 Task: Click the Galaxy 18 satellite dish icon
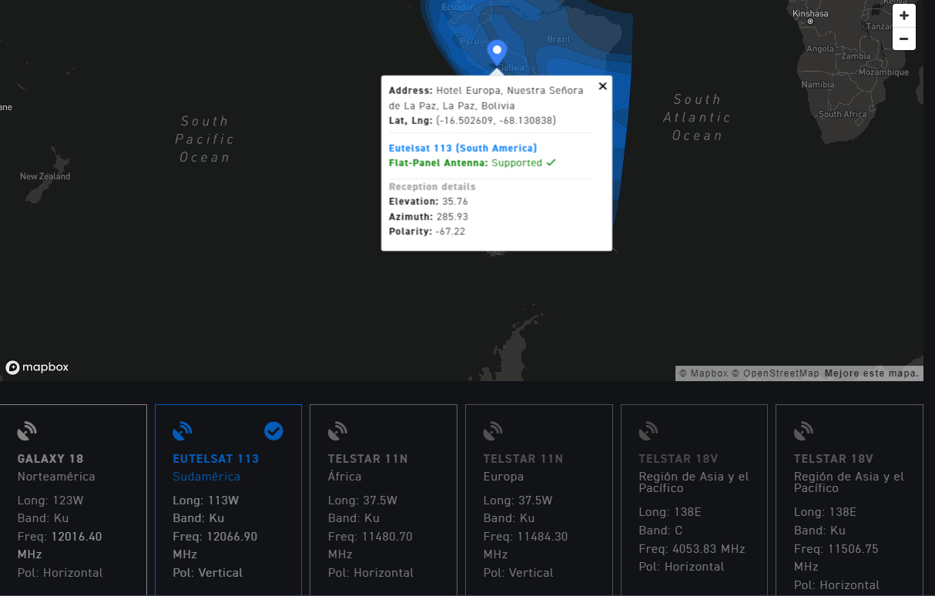pyautogui.click(x=27, y=431)
